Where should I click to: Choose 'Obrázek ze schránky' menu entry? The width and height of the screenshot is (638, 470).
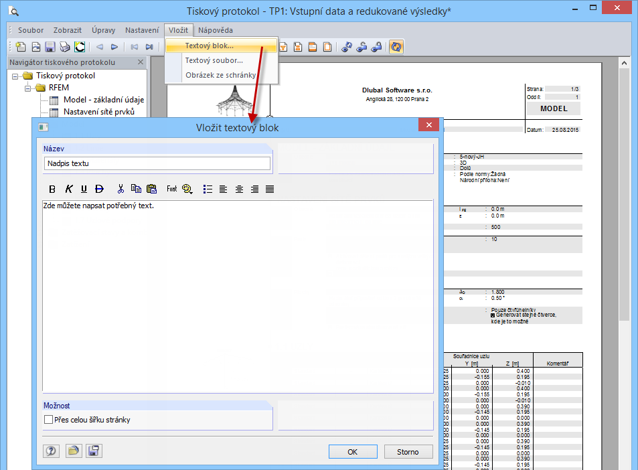(x=222, y=75)
